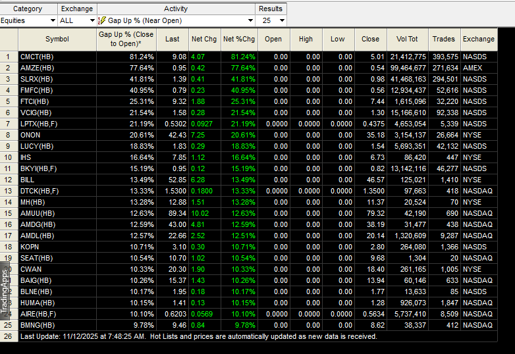Viewport: 515px width, 354px height.
Task: Select the MH(HB) symbol cell
Action: pos(57,202)
